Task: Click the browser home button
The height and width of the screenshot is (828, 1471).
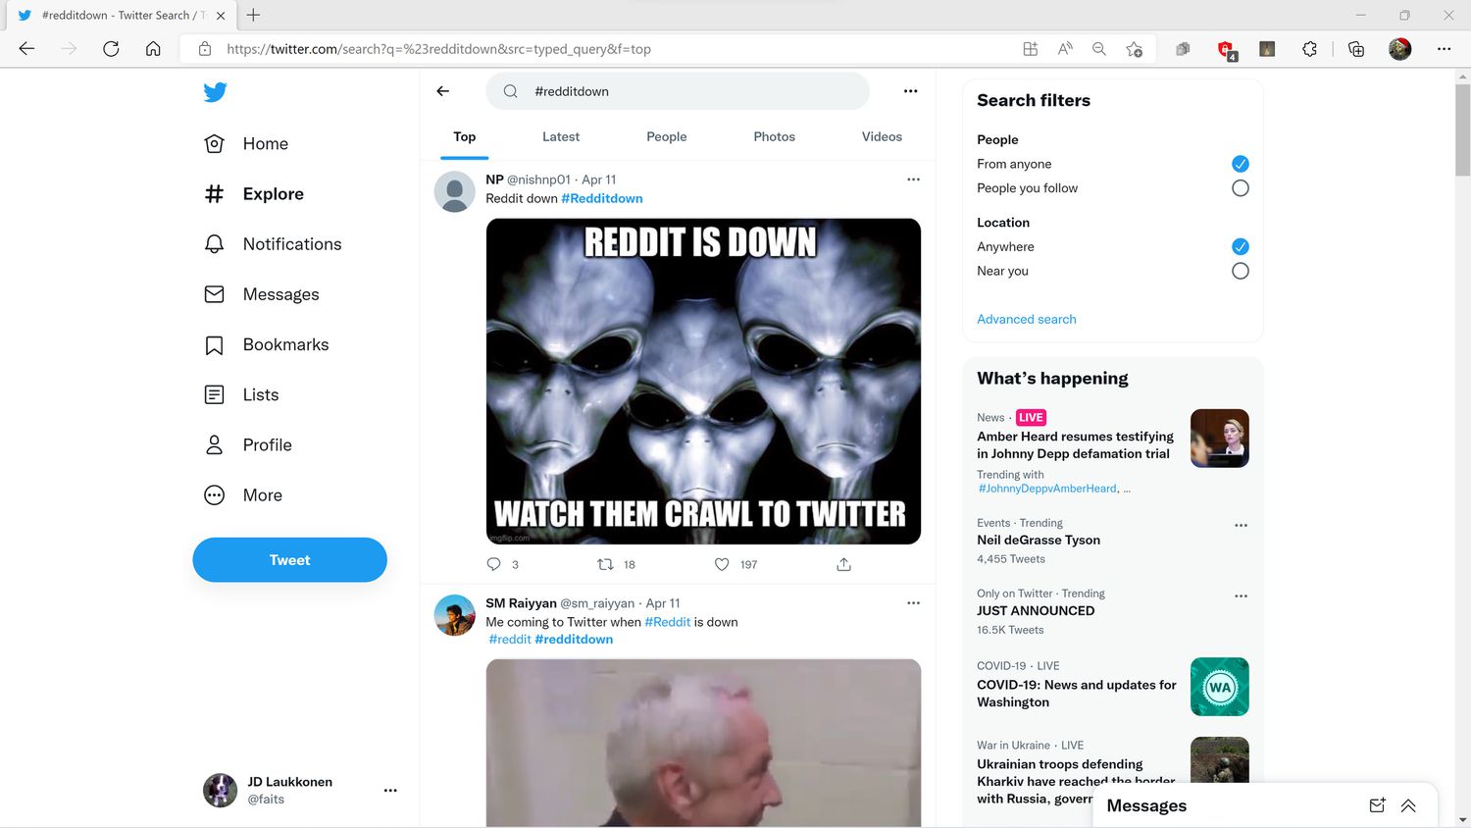Action: (153, 49)
